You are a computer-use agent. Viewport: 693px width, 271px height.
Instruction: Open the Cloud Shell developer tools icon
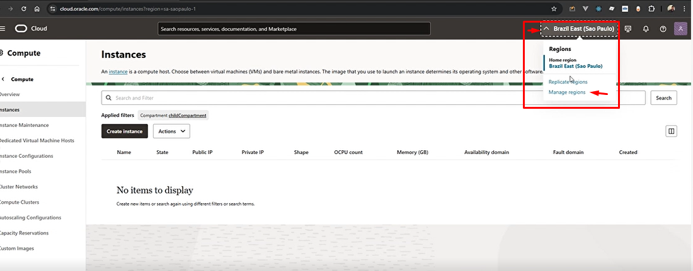(629, 29)
